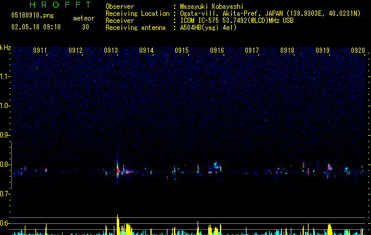Select the 0920 time marker
Viewport: 371px width, 235px height.
pyautogui.click(x=358, y=50)
